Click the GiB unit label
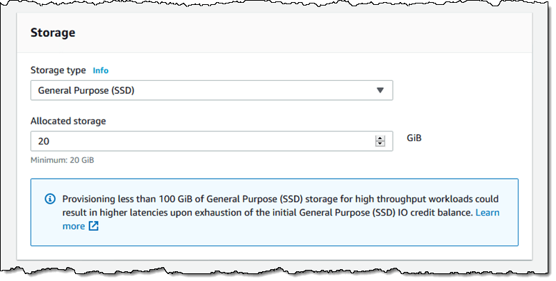The width and height of the screenshot is (556, 281). 414,138
